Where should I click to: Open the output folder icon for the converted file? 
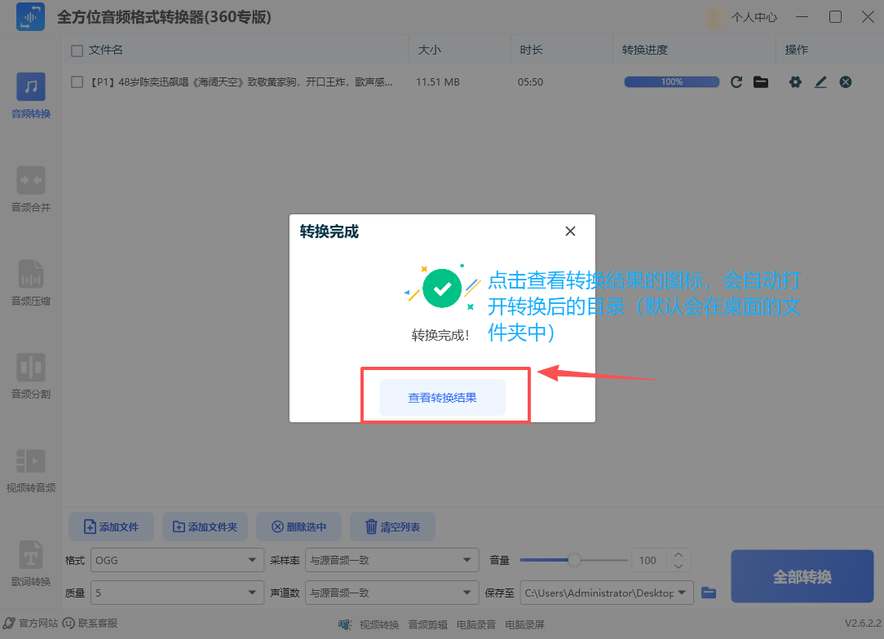tap(761, 82)
